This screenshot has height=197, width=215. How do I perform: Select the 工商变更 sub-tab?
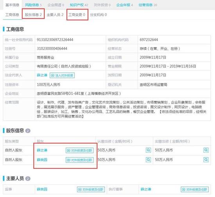pyautogui.click(x=77, y=14)
